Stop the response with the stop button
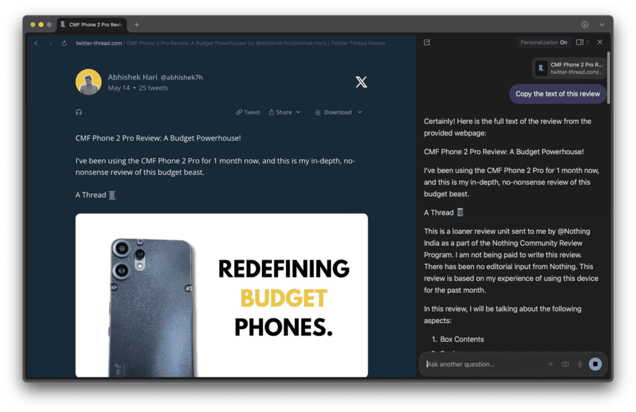The image size is (636, 412). pyautogui.click(x=595, y=364)
